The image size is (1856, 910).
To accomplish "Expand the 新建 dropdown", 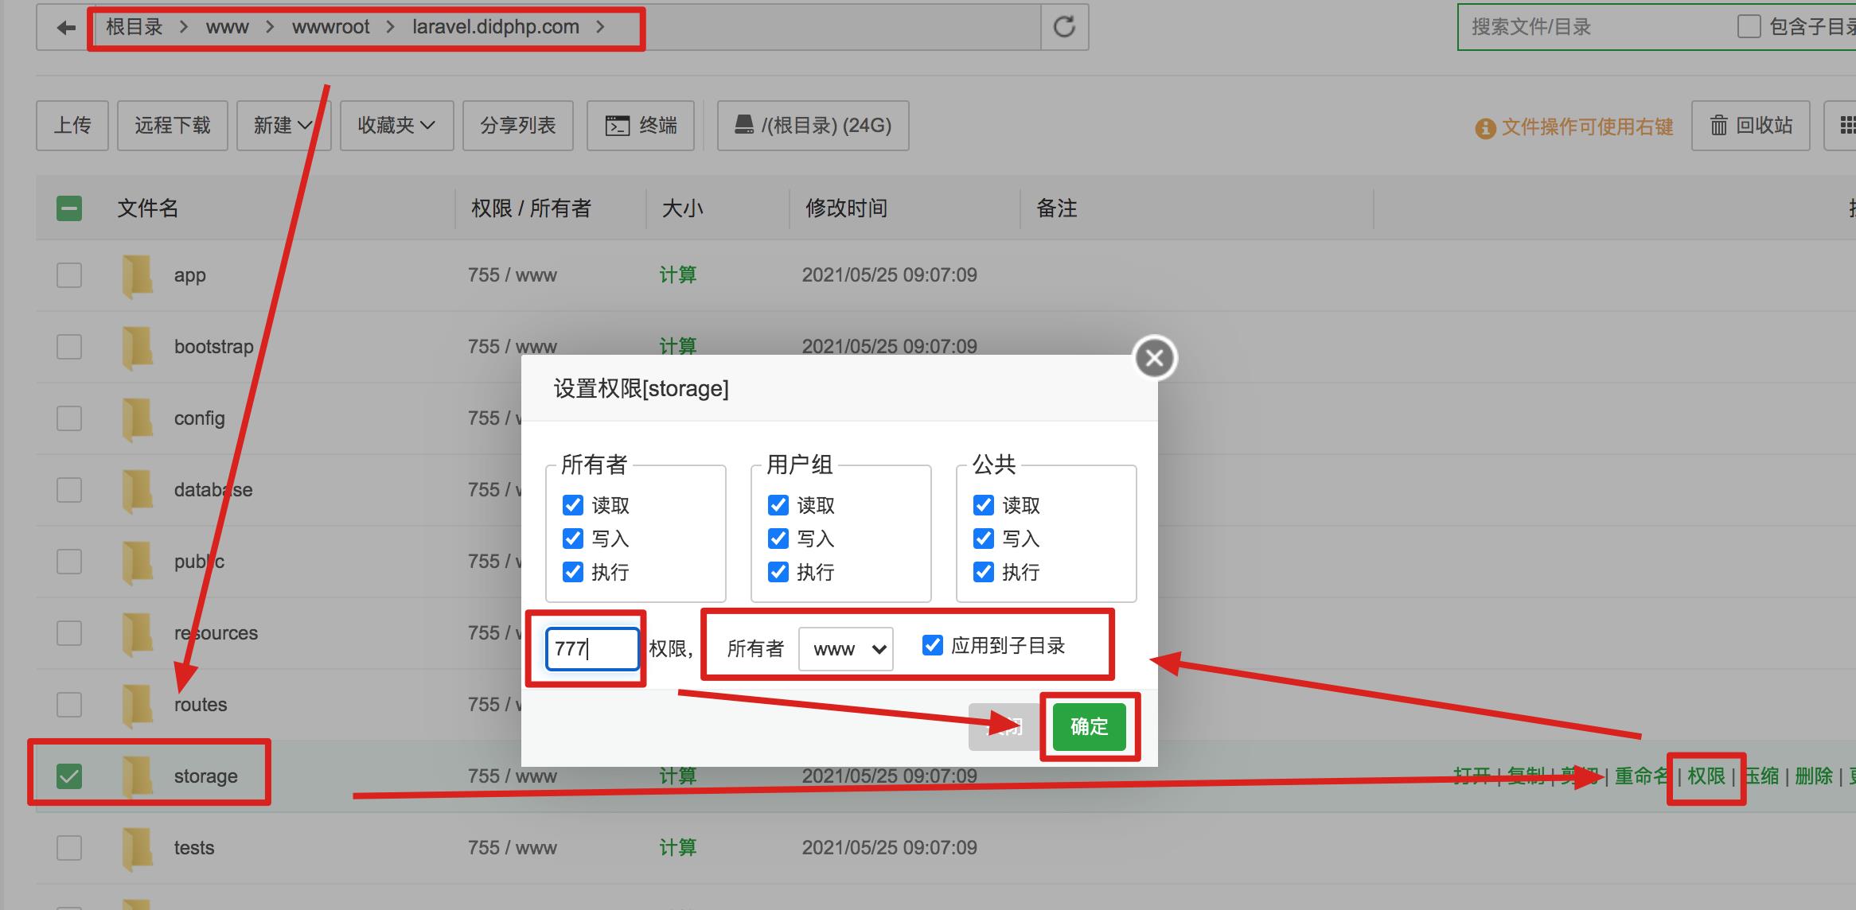I will [x=283, y=126].
